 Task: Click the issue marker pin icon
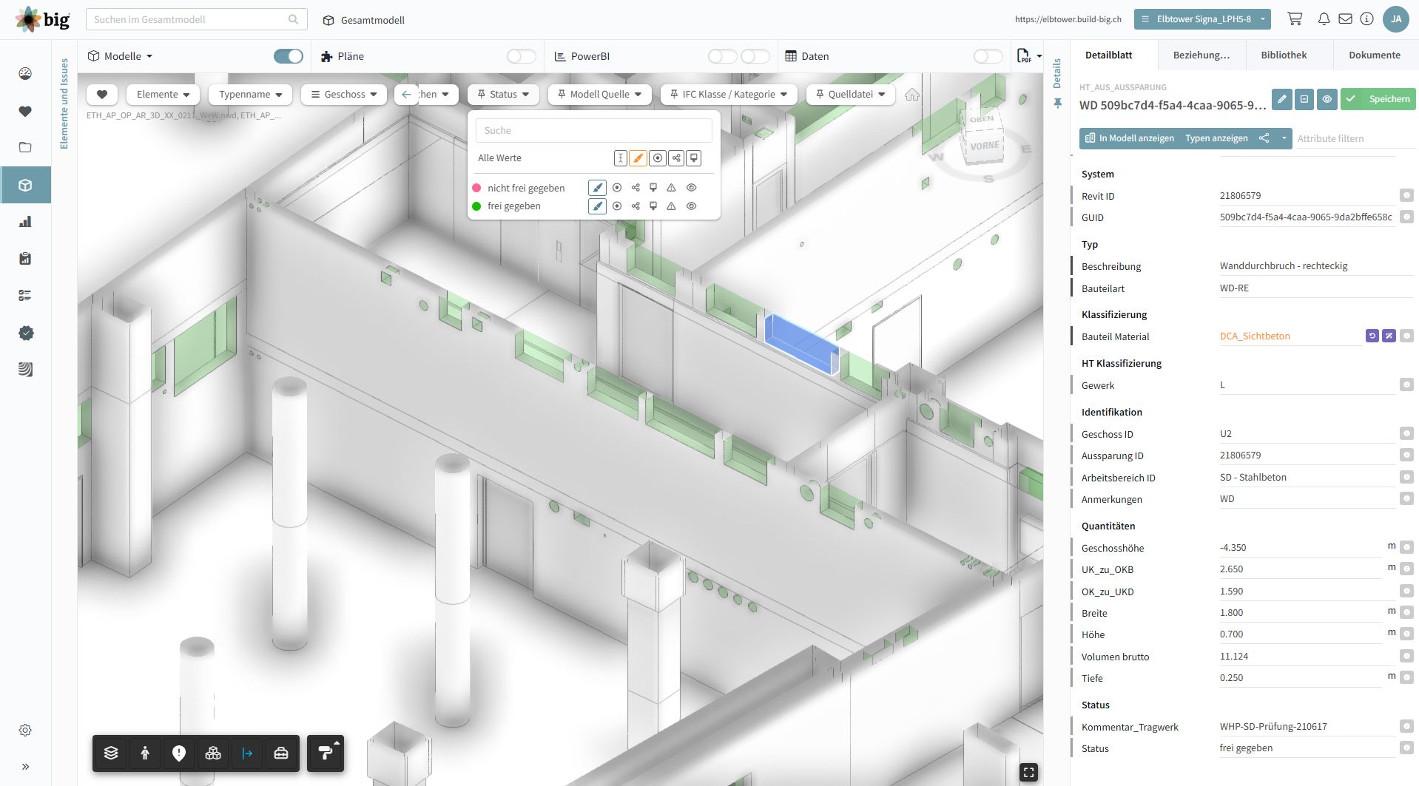click(179, 753)
